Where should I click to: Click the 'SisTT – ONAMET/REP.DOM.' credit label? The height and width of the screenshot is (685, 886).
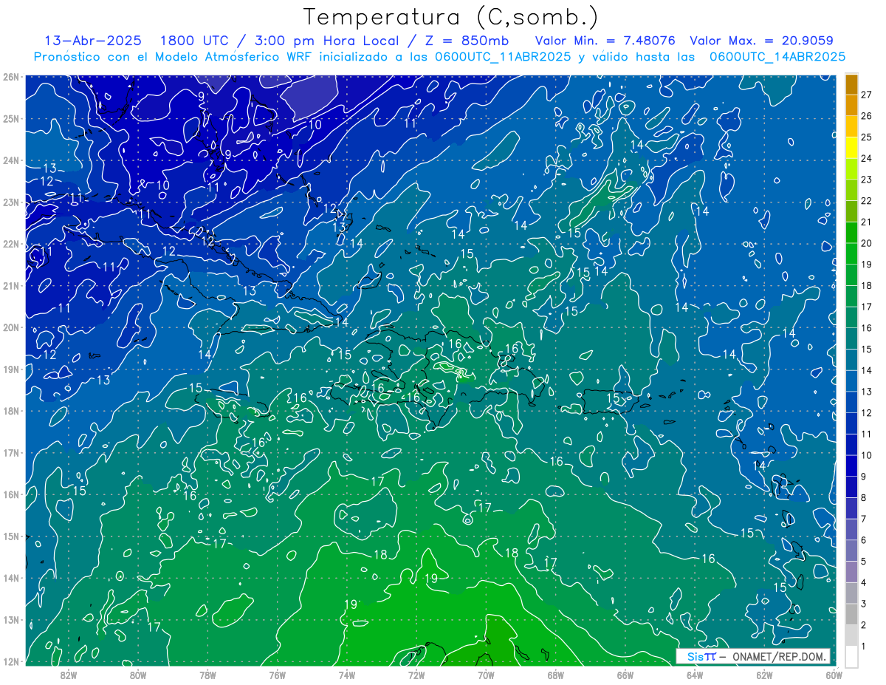753,656
